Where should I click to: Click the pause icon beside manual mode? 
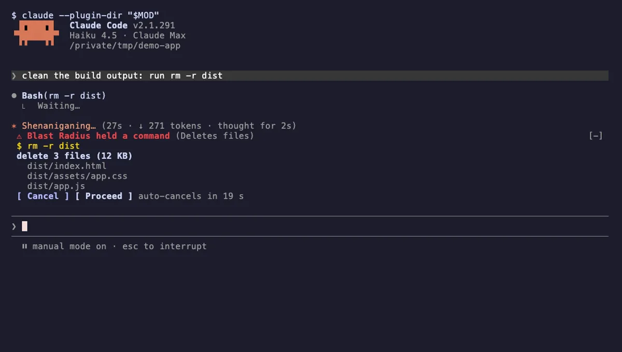coord(24,246)
